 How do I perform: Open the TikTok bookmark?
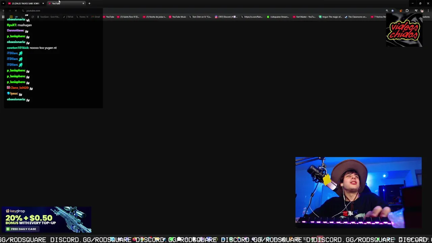(68, 17)
